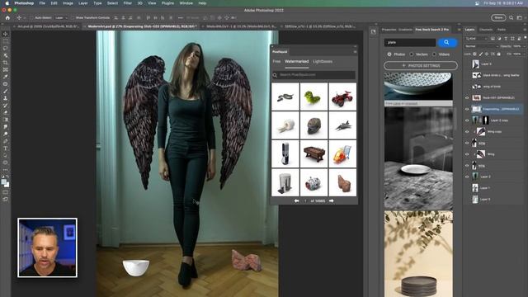Select the Clone Stamp tool
Screen dimensions: 528x297
pos(6,98)
